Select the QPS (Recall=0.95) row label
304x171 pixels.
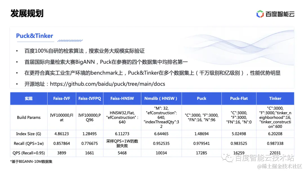[x=29, y=153]
